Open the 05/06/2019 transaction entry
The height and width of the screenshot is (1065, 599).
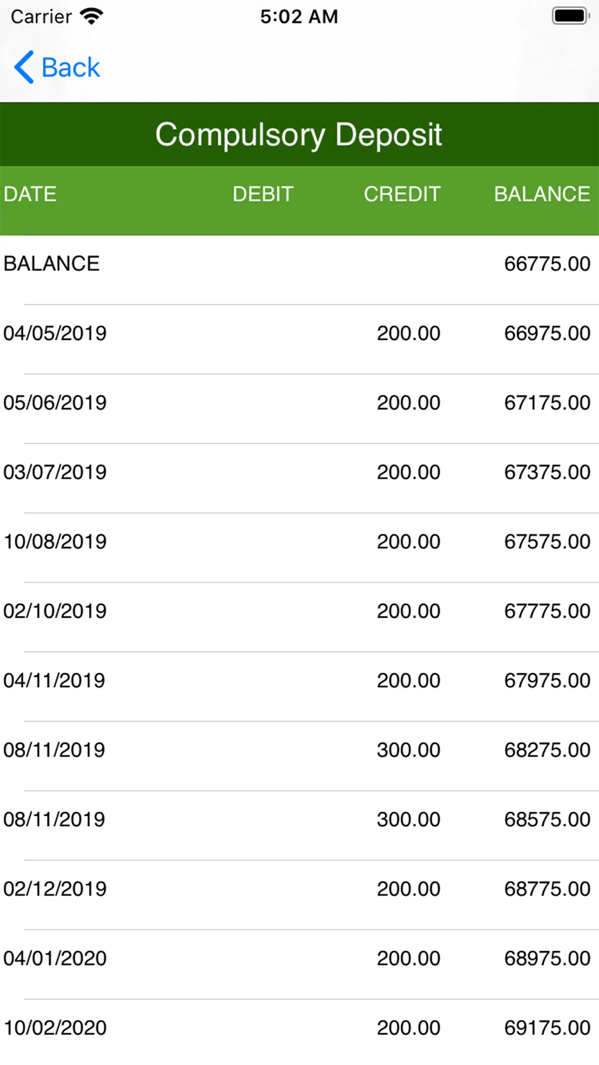coord(299,403)
